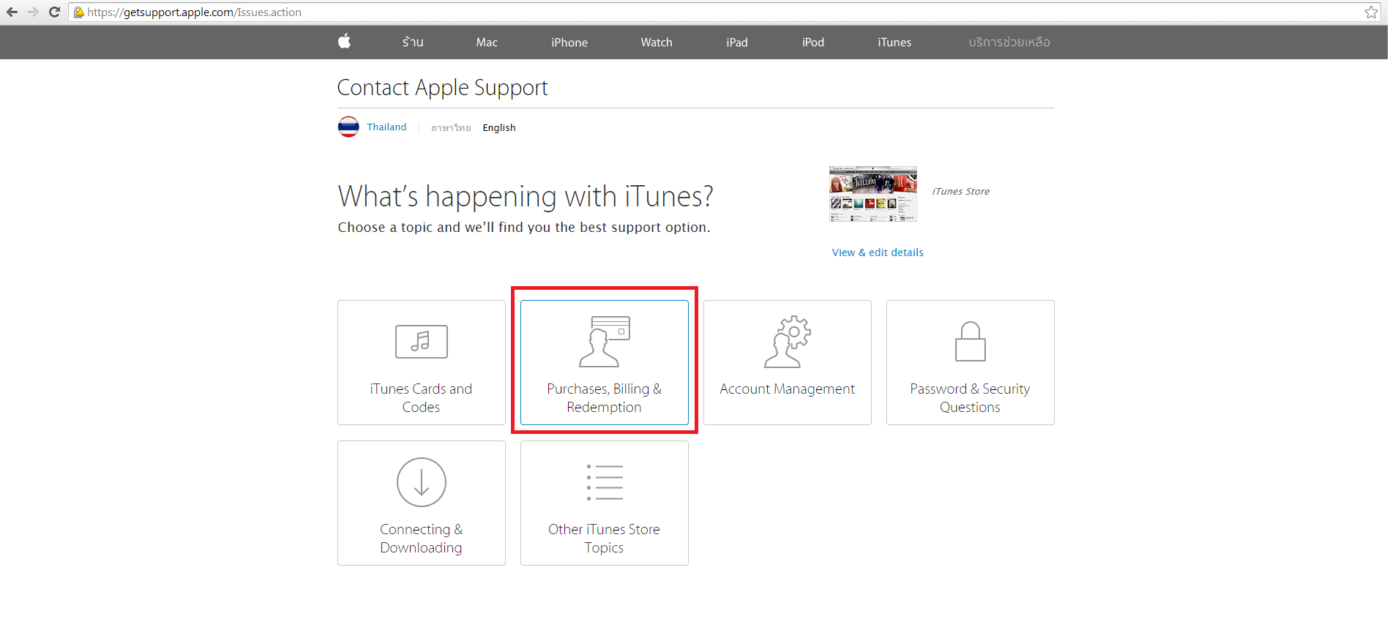Choose the Other iTunes Store Topics tile

coord(605,503)
